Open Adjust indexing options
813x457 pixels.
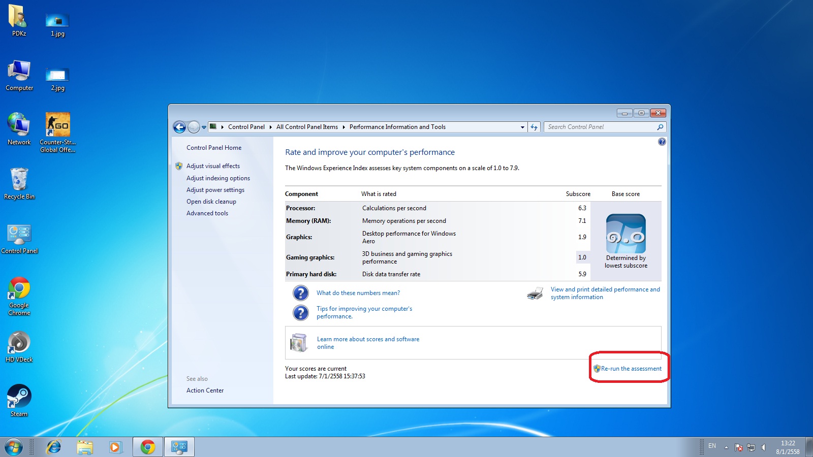pos(218,178)
